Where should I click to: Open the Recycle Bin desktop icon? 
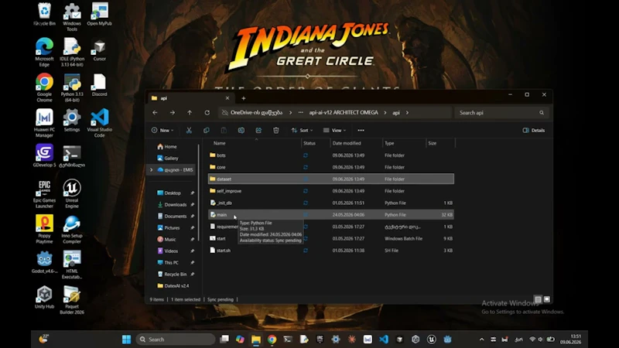pyautogui.click(x=44, y=14)
